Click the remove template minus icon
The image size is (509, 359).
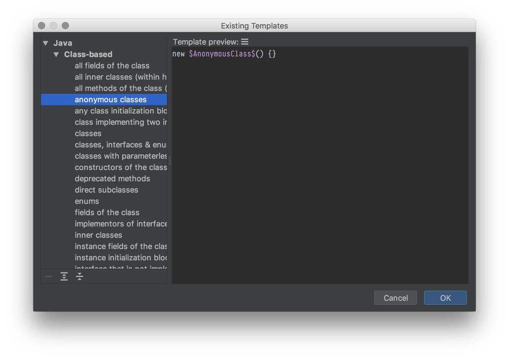pos(49,276)
